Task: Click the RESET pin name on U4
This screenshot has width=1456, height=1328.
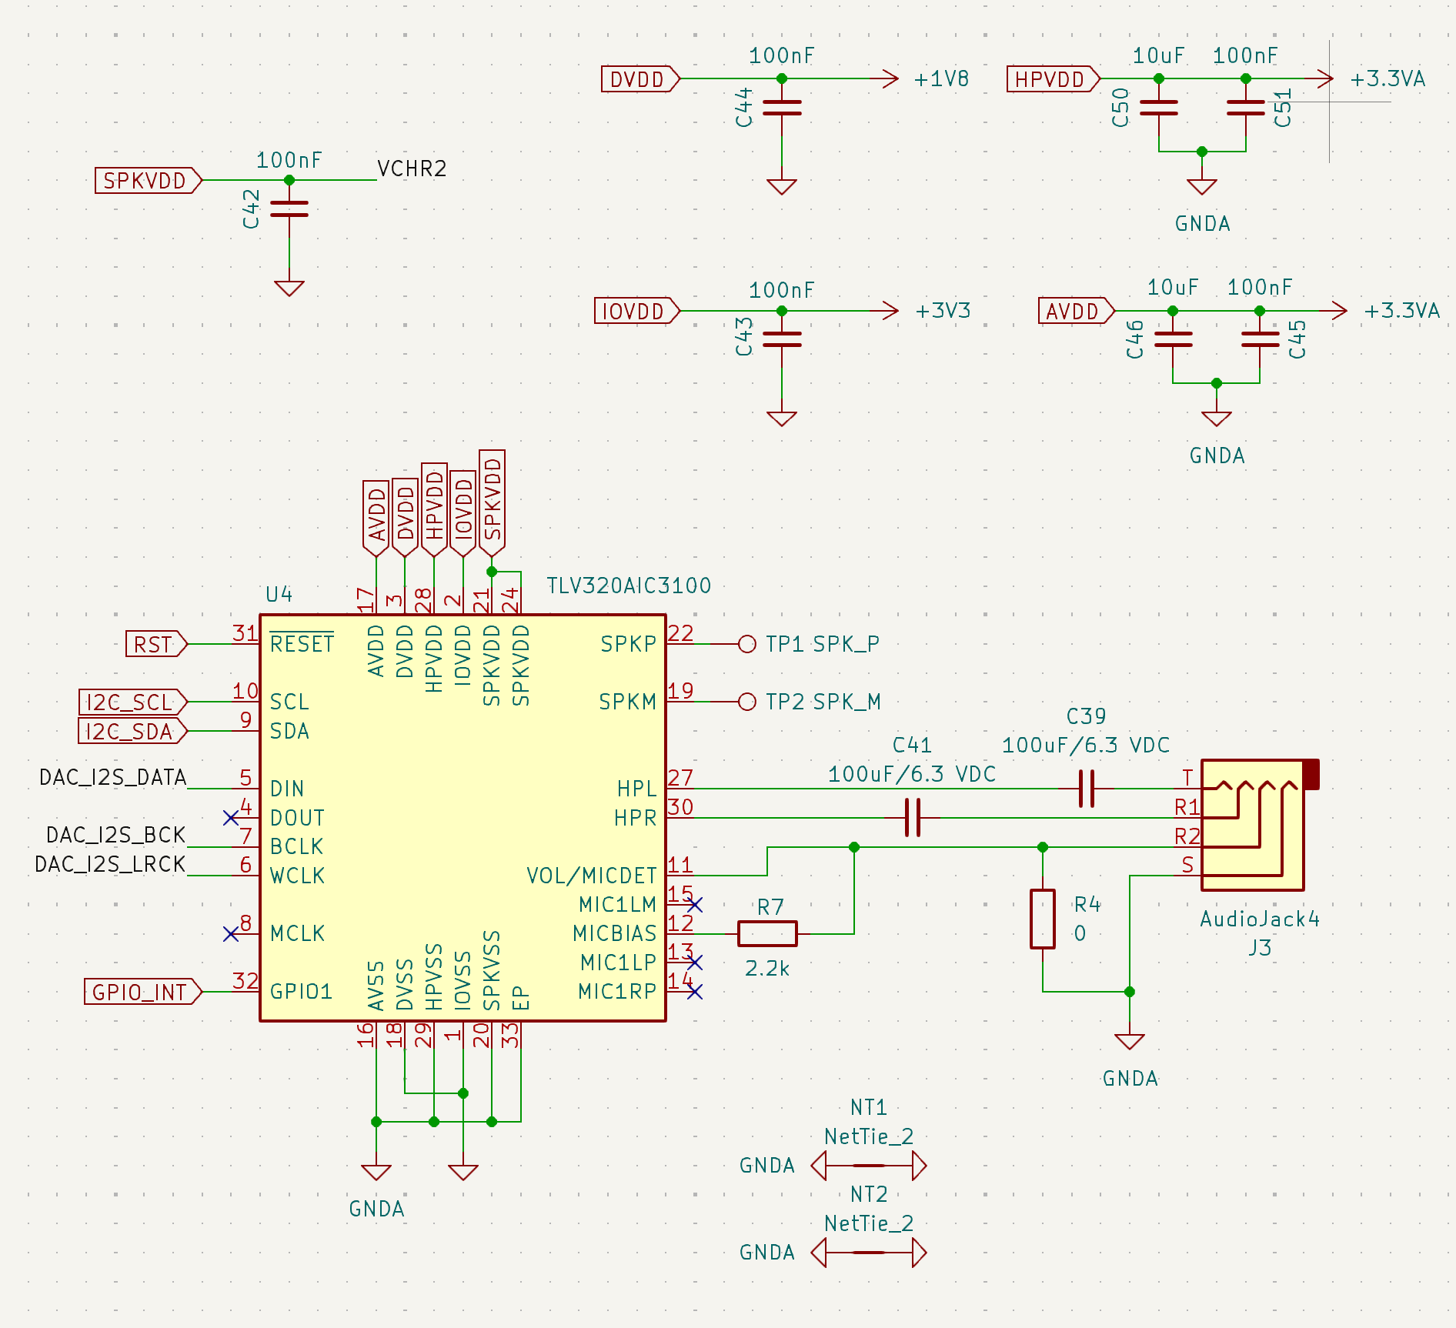Action: coord(302,643)
